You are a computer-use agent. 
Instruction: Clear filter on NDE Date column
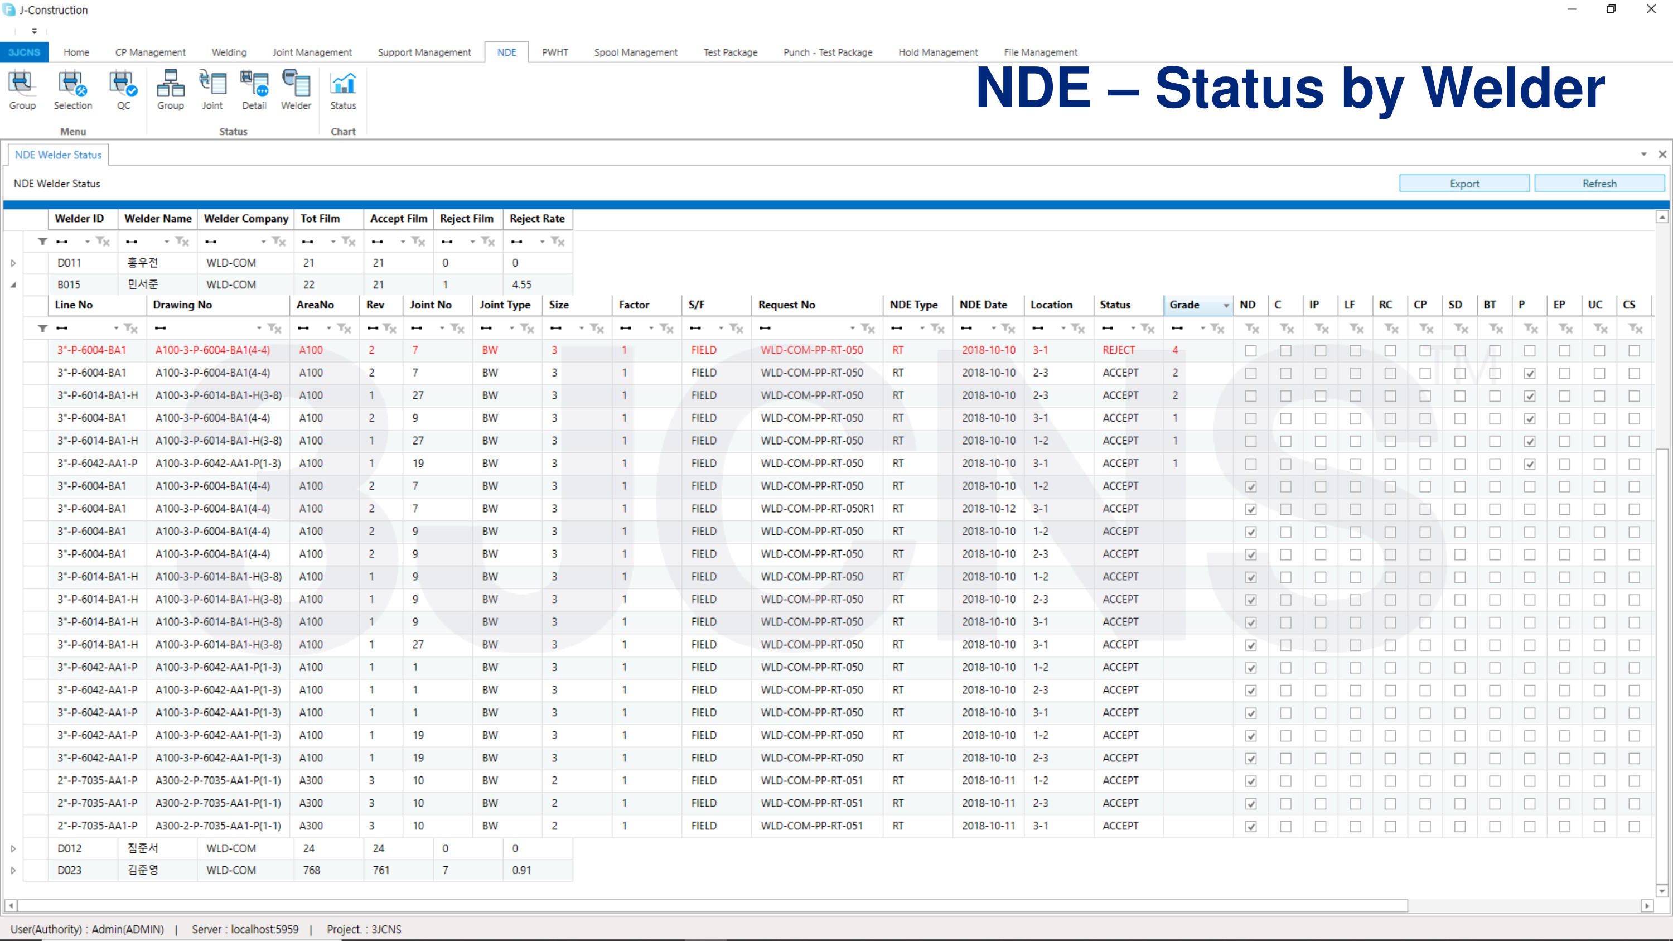point(1008,329)
